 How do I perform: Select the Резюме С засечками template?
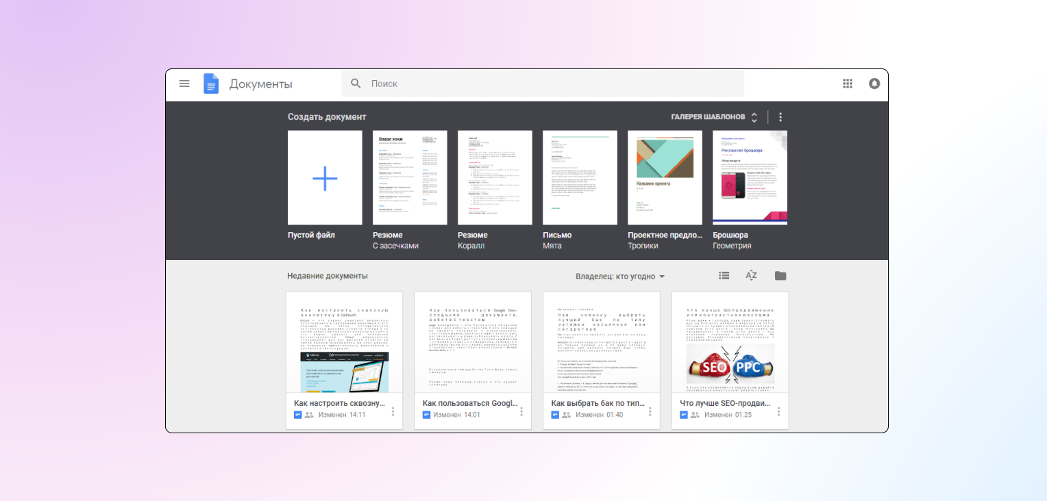(x=410, y=178)
